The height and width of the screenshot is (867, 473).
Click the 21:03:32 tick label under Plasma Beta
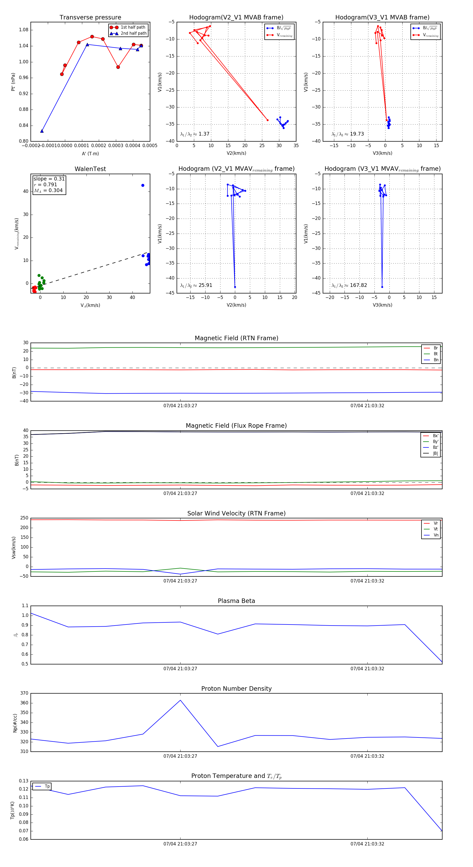(x=367, y=668)
